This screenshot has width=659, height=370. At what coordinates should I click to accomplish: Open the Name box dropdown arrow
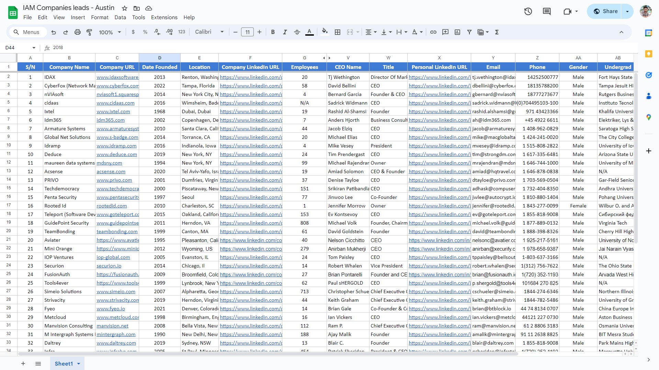coord(34,48)
